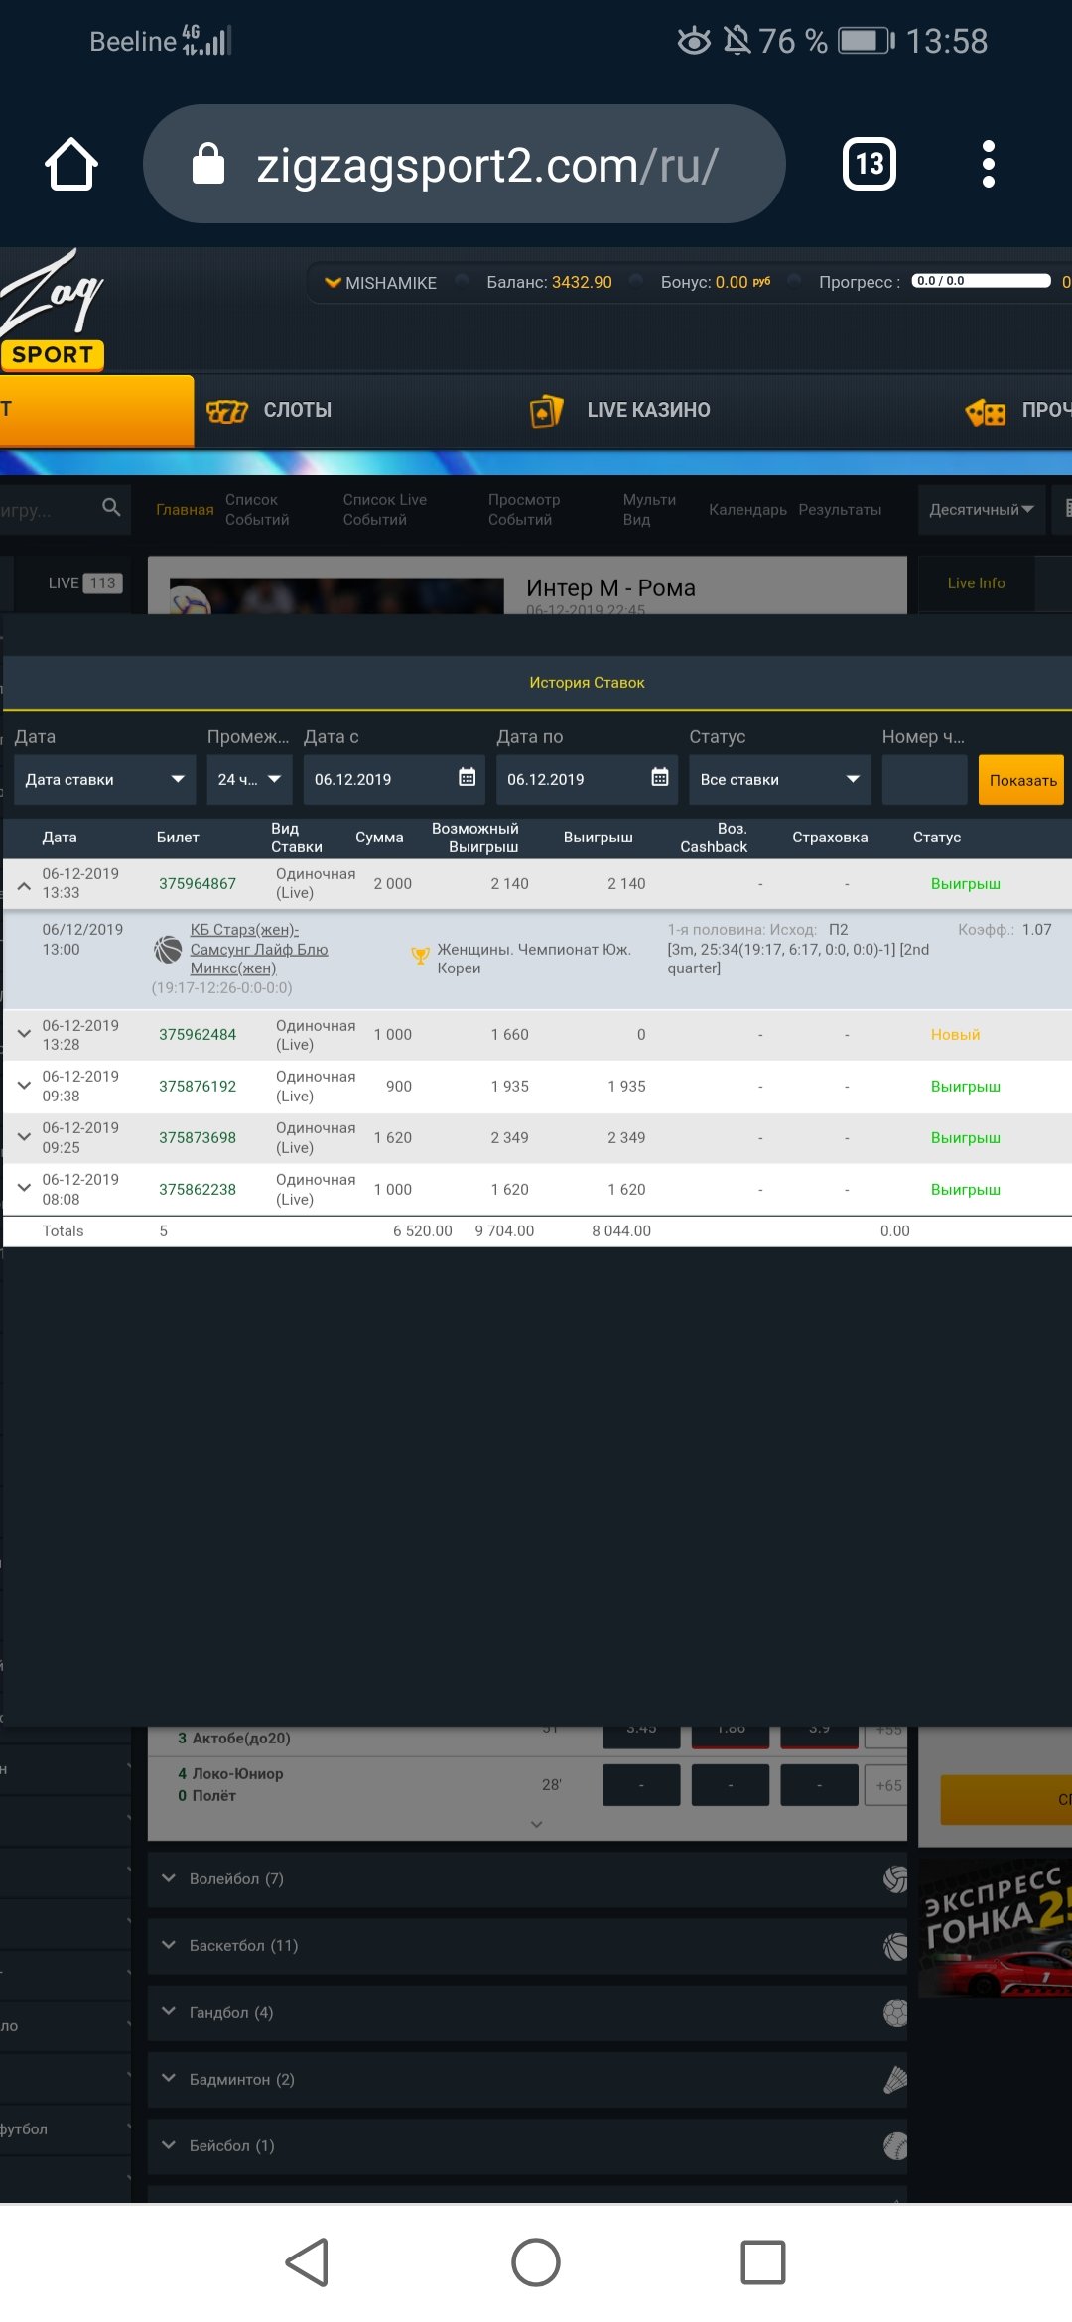Click the bonus progress bar
This screenshot has height=2322, width=1072.
coord(981,281)
